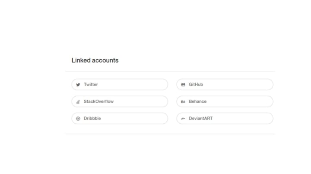
Task: Focus the Twitter account field
Action: pyautogui.click(x=130, y=85)
